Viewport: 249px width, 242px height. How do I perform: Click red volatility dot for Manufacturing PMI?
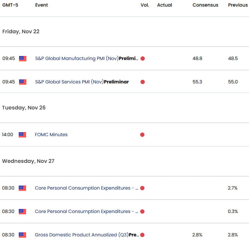(x=142, y=59)
